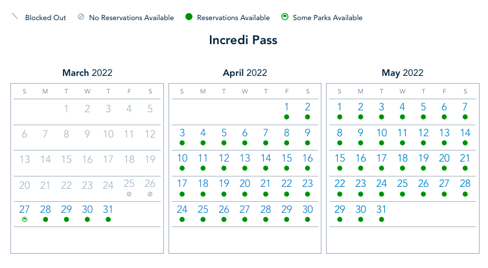Click the Incredi Pass title
The width and height of the screenshot is (488, 268).
click(x=243, y=40)
